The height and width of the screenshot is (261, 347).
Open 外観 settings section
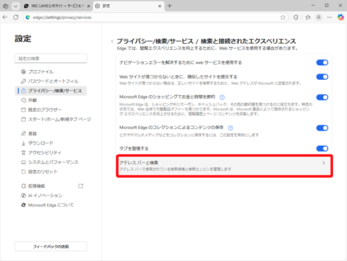tap(51, 100)
